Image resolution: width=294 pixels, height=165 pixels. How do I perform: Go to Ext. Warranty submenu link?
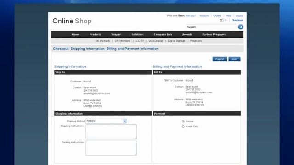pos(102,41)
